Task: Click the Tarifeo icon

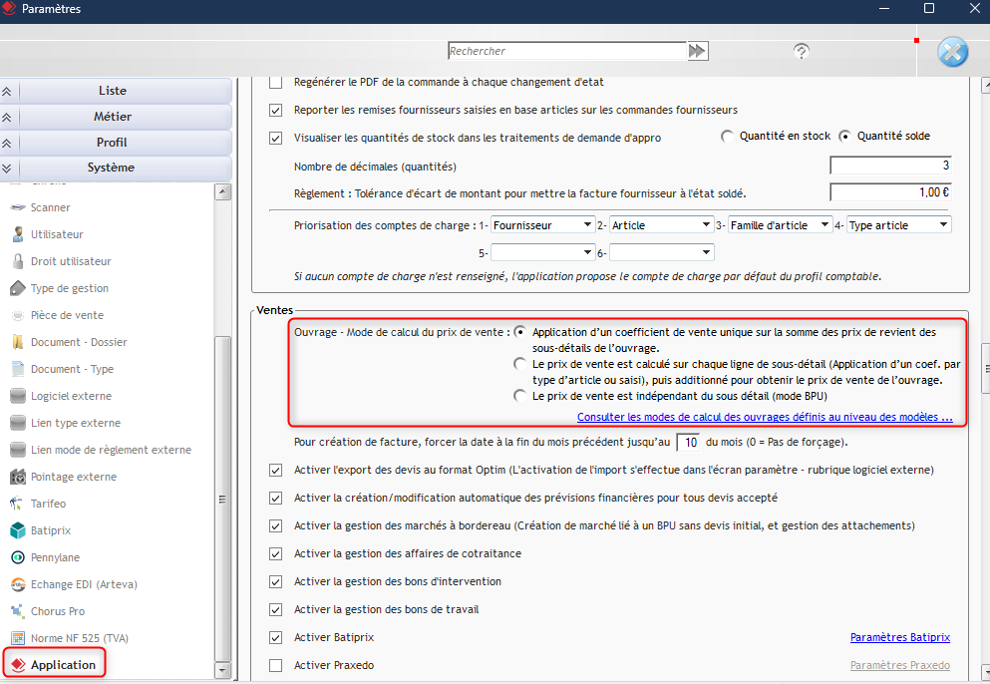Action: [x=18, y=504]
